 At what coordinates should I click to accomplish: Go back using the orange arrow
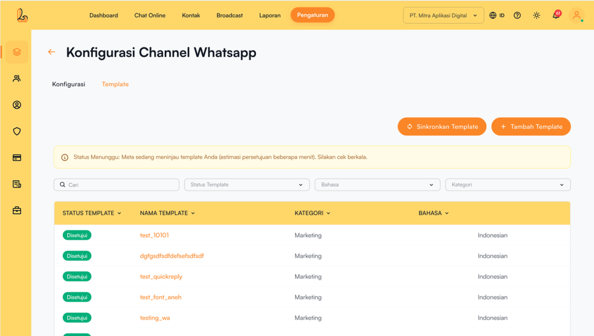pos(52,52)
